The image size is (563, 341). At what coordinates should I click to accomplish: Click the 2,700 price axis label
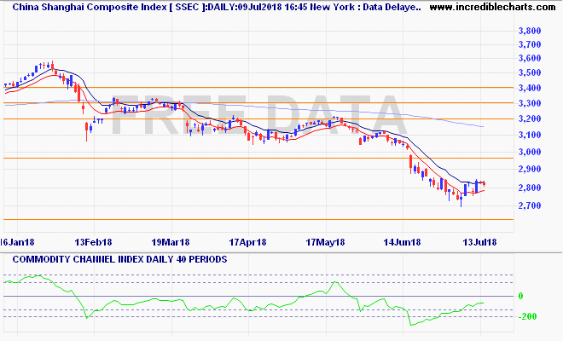pos(531,206)
